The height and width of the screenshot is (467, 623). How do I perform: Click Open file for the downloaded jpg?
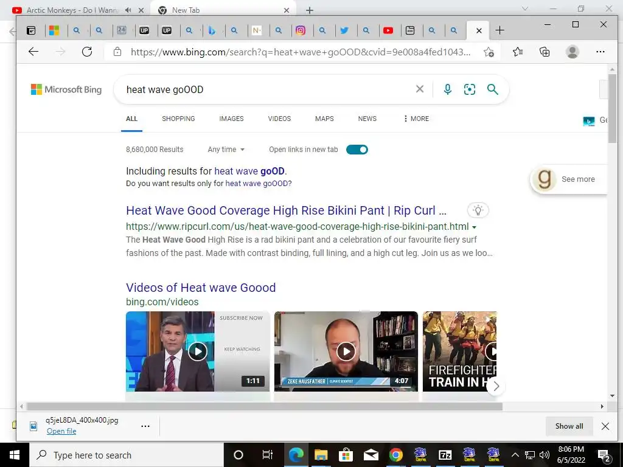click(x=61, y=431)
